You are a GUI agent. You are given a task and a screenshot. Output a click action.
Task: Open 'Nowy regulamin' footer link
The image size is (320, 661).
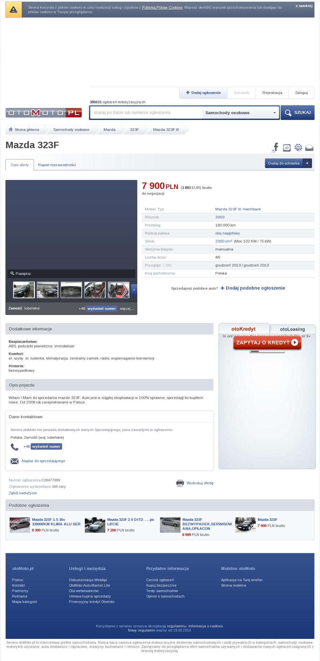click(141, 630)
